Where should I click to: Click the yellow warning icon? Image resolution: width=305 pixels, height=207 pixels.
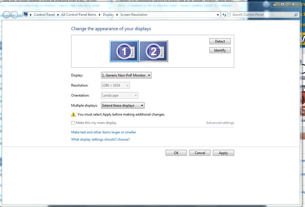point(73,114)
